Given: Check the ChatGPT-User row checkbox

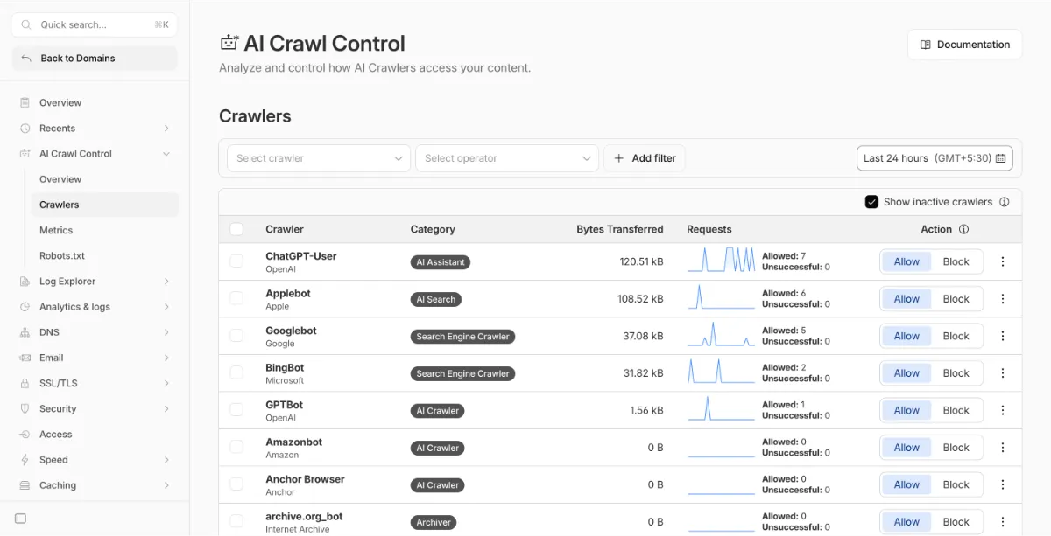Looking at the screenshot, I should (236, 261).
